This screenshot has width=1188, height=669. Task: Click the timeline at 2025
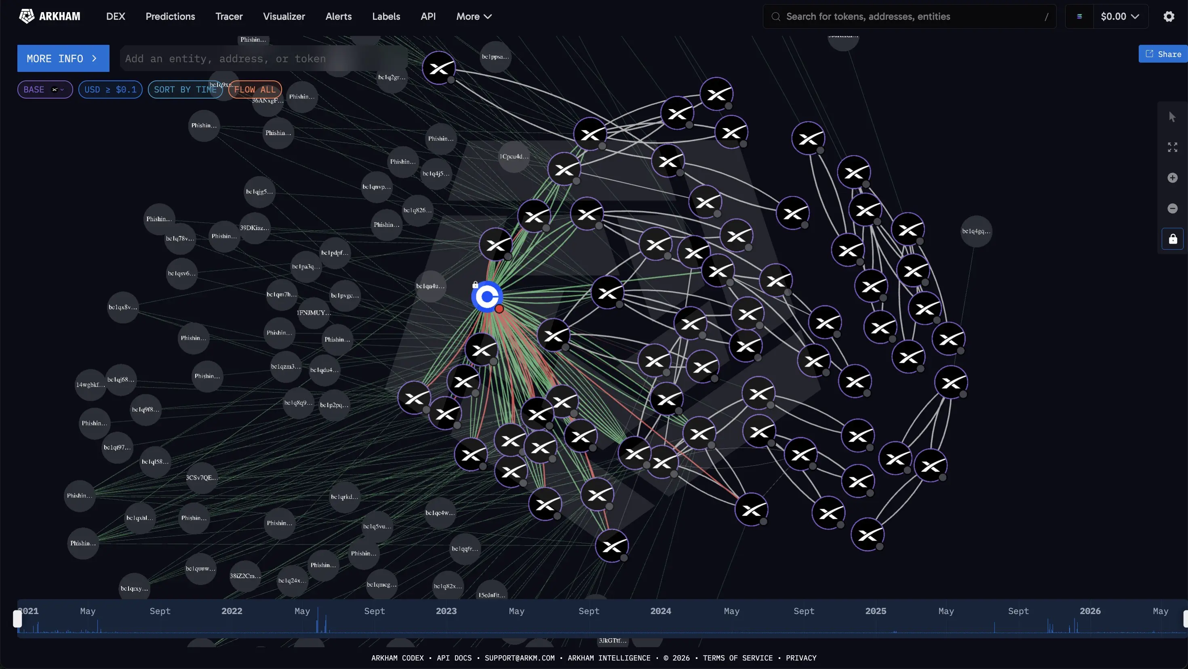pos(875,611)
